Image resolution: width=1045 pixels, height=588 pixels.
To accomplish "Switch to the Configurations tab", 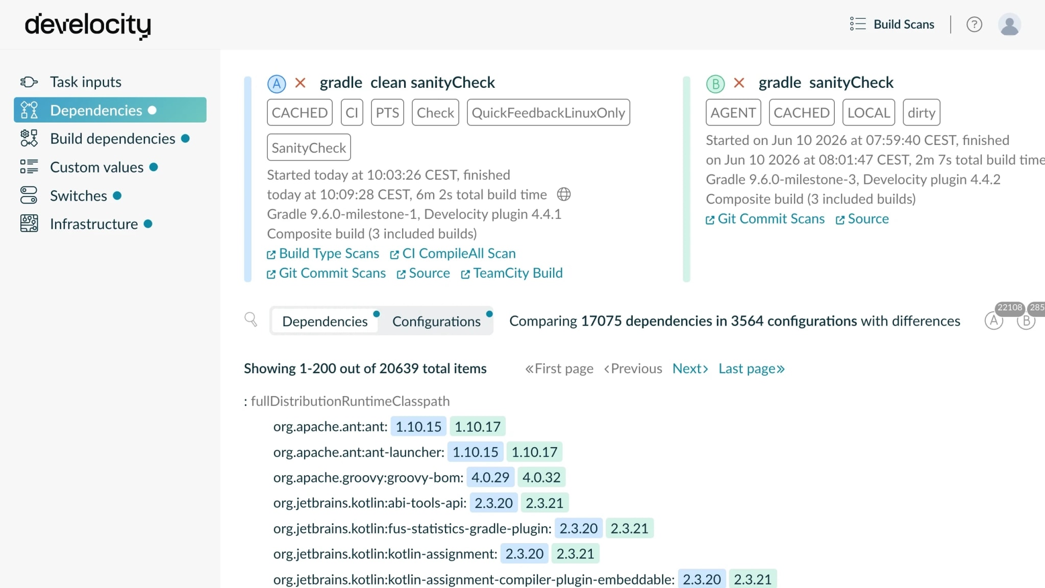I will (x=436, y=321).
